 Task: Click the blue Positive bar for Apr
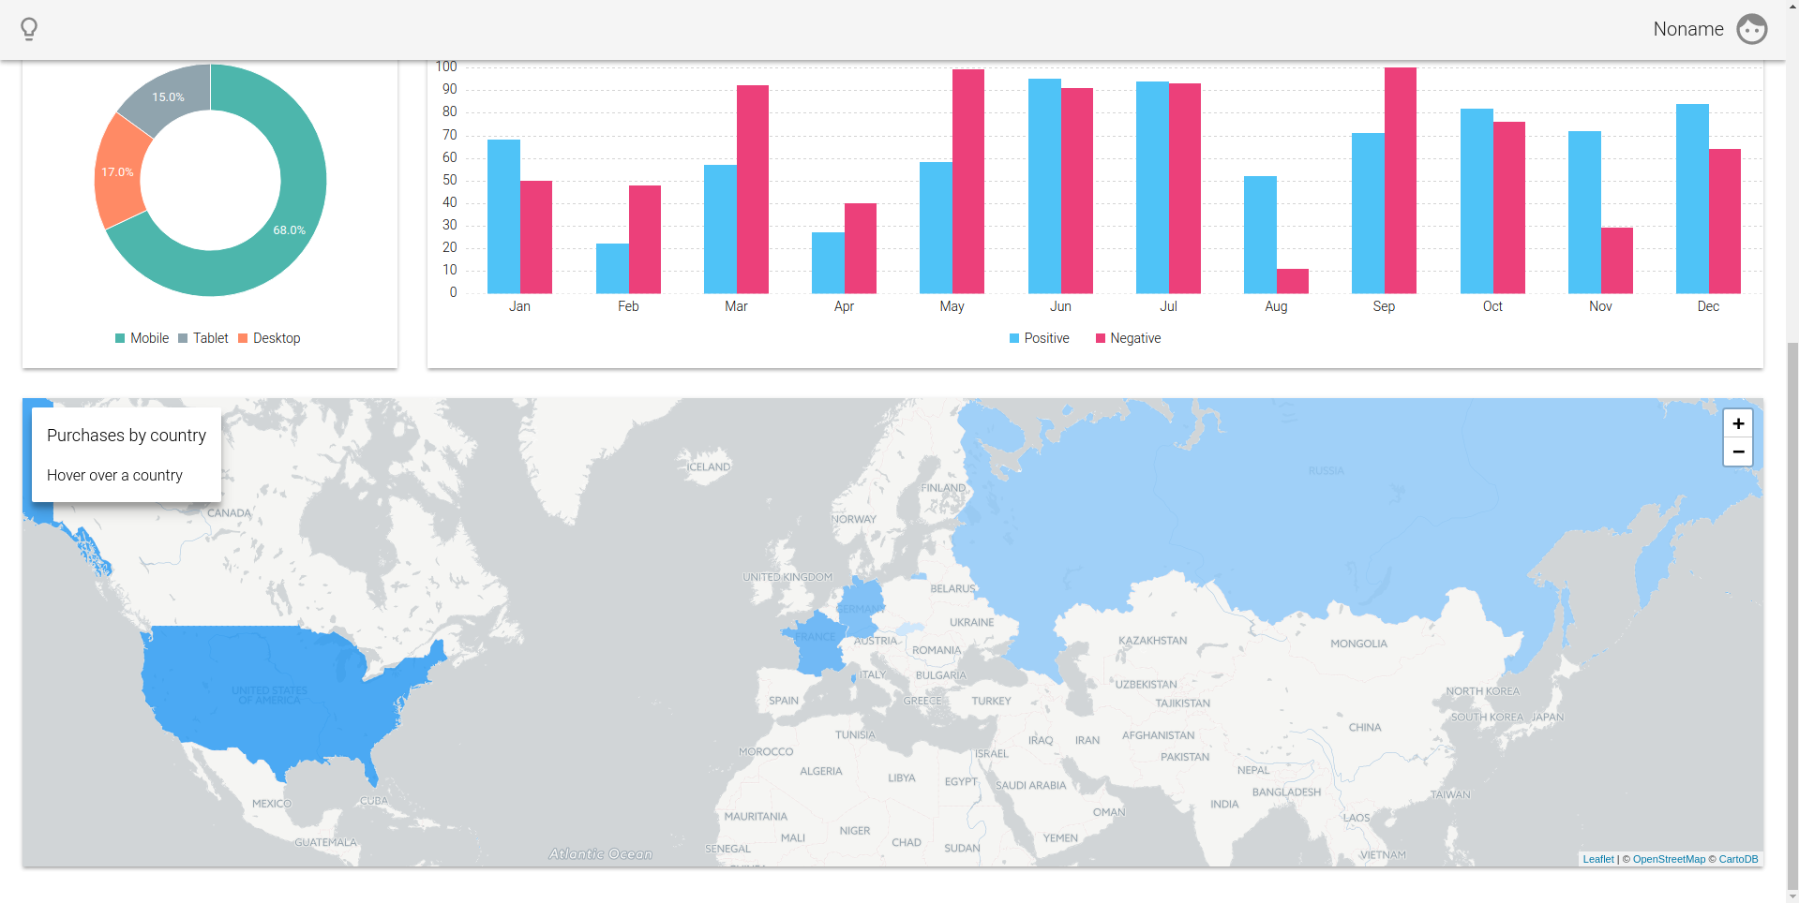point(828,263)
